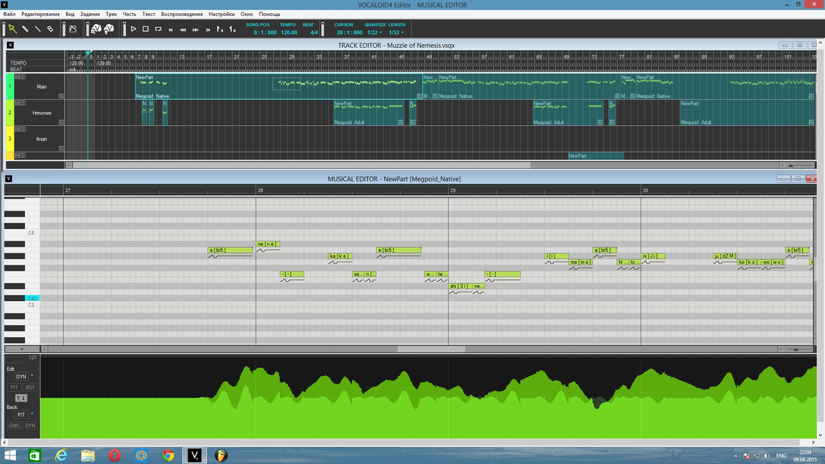The height and width of the screenshot is (464, 825).
Task: Click the GWL parameter button
Action: pyautogui.click(x=14, y=426)
